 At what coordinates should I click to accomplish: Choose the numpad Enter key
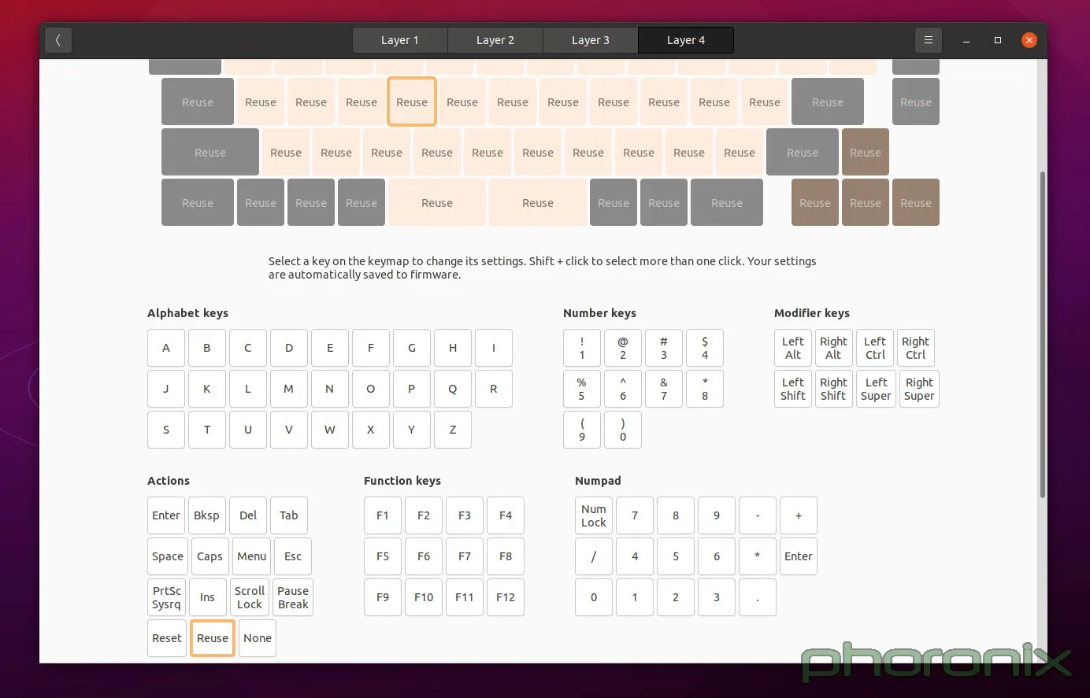799,556
